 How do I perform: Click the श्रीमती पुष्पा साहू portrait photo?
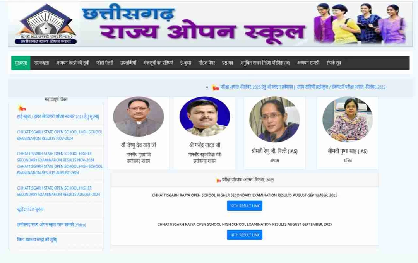point(347,120)
